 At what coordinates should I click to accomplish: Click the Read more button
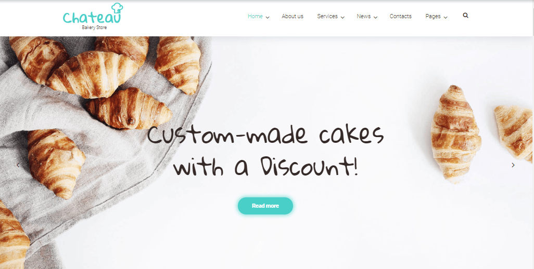(265, 206)
